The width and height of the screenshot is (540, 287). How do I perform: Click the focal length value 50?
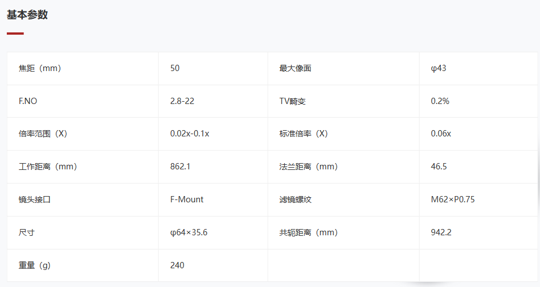[x=175, y=68]
